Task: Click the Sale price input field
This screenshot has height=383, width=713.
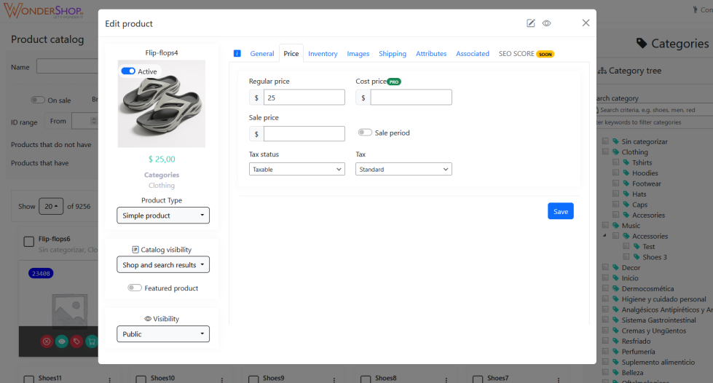Action: (304, 134)
